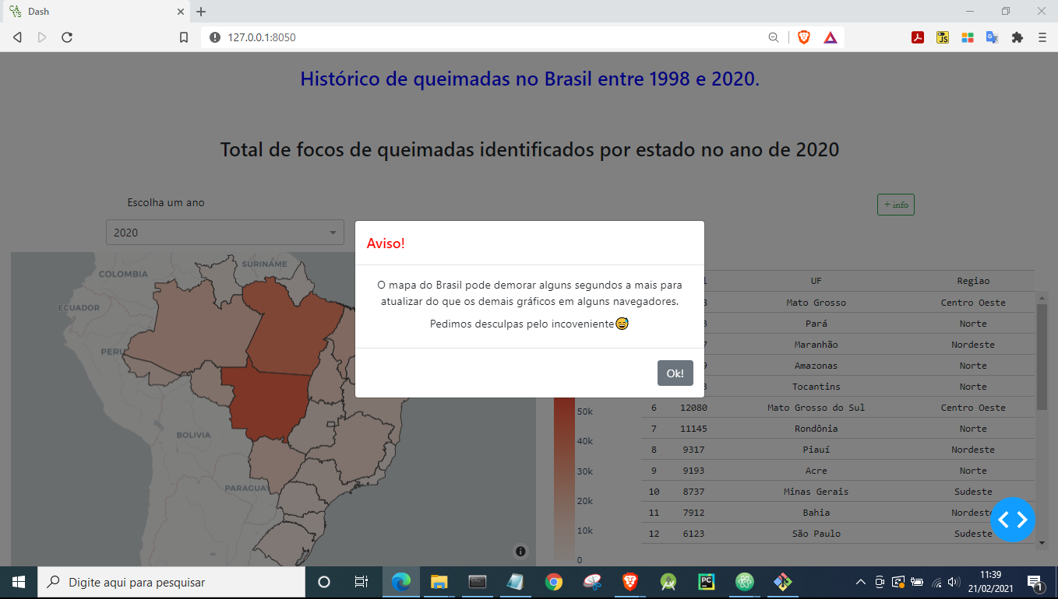This screenshot has width=1058, height=599.
Task: Click value 12080 in the table
Action: pyautogui.click(x=693, y=407)
